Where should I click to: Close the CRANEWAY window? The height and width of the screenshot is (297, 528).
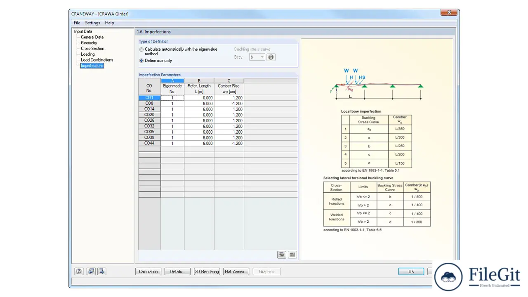(x=448, y=13)
